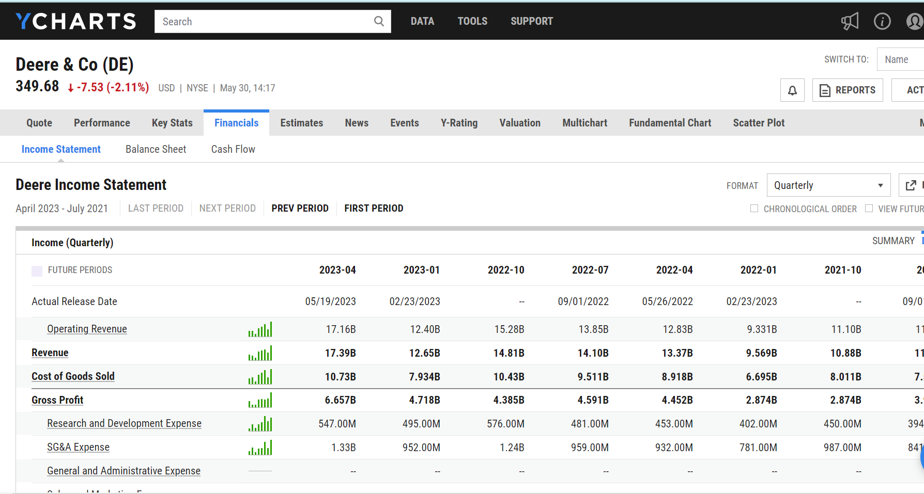The image size is (924, 494).
Task: Open the Y-Rating tab
Action: coord(459,123)
